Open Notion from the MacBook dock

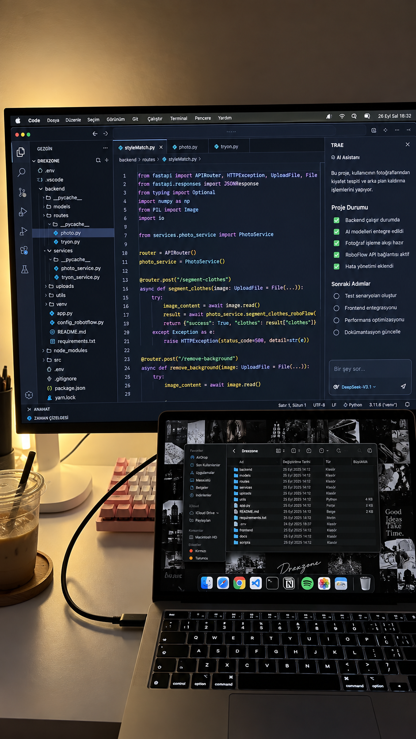[289, 583]
